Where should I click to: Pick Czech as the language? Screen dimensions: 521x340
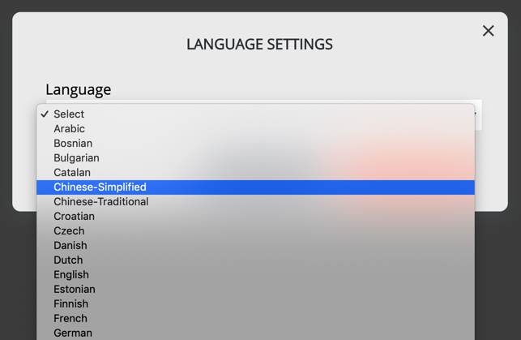255,231
